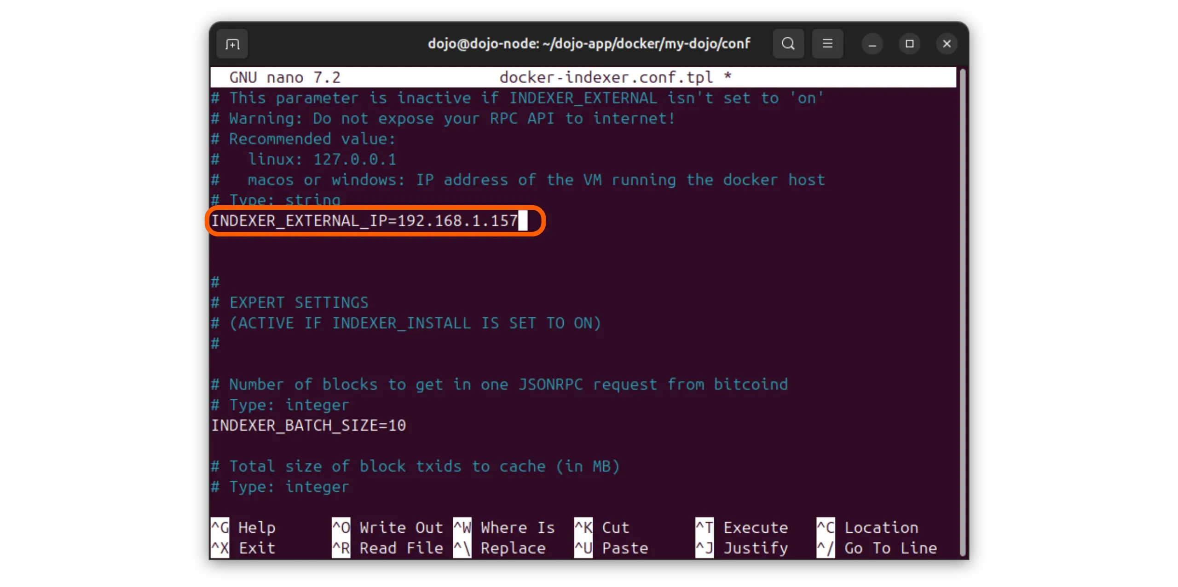
Task: Click the new tab icon in titlebar
Action: (x=232, y=44)
